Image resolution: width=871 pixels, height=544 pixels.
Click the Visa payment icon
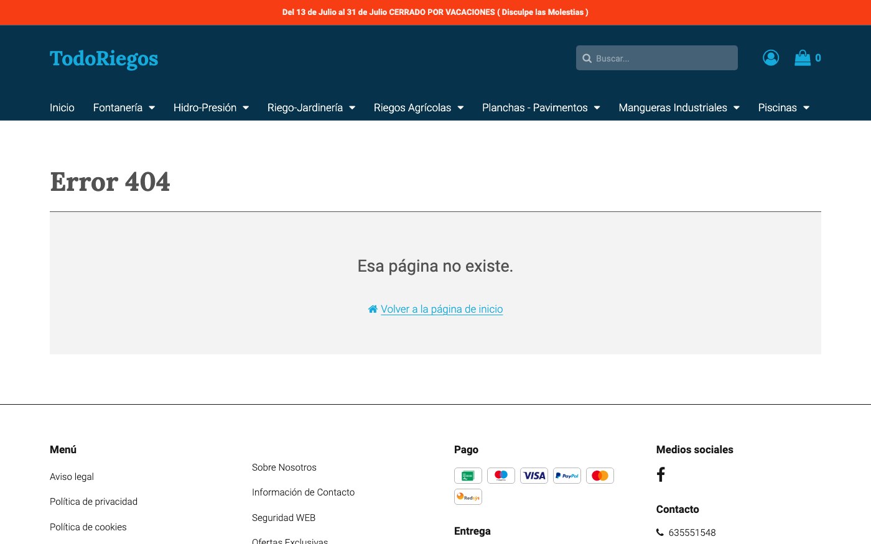(x=534, y=476)
